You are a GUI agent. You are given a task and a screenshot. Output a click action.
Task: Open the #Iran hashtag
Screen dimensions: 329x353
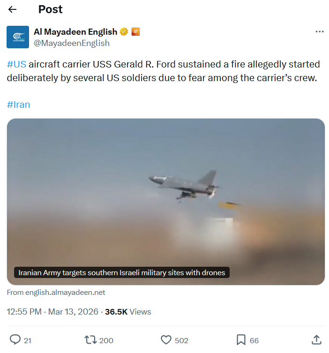click(18, 105)
